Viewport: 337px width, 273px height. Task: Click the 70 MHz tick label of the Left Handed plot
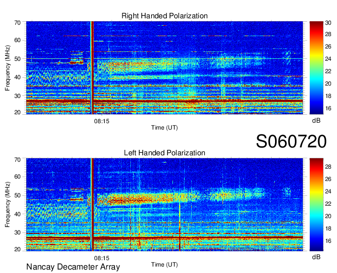click(x=17, y=160)
